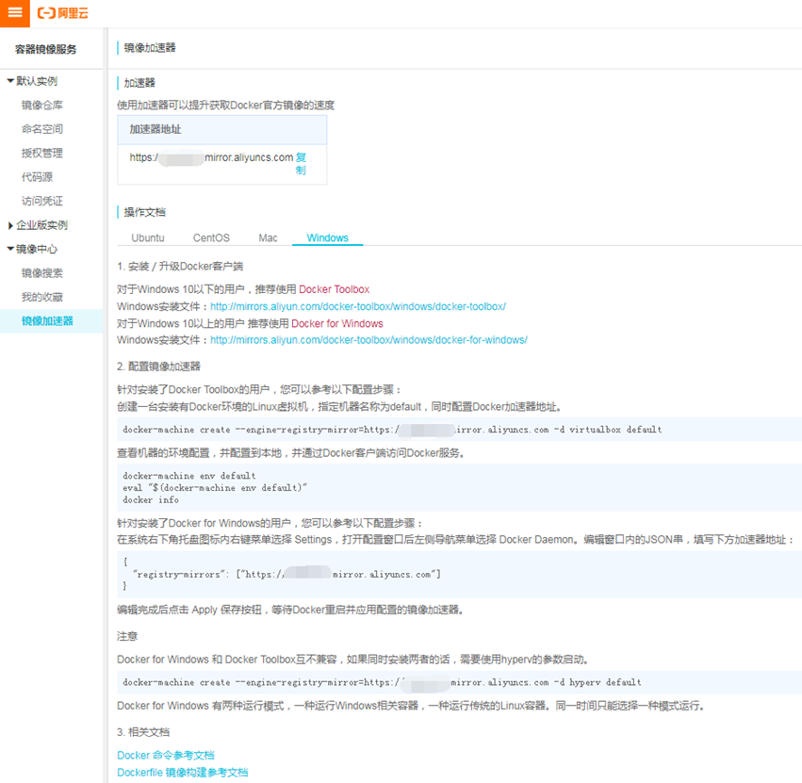Screen dimensions: 802x783
Task: Click the Aliyun logo
Action: [63, 13]
